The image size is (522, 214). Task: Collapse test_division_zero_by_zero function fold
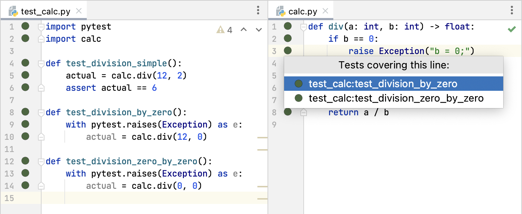[41, 161]
